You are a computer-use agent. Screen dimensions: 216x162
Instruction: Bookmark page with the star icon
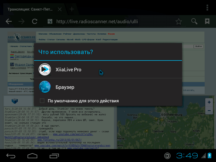[178, 22]
